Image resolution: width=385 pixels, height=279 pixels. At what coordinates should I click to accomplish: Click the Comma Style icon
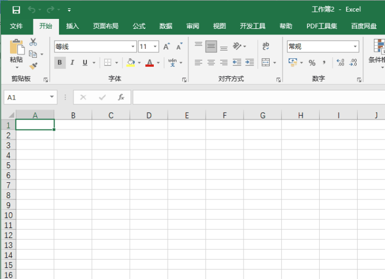tap(324, 62)
